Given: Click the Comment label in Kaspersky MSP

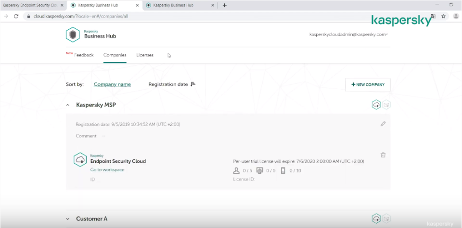Looking at the screenshot, I should point(87,136).
